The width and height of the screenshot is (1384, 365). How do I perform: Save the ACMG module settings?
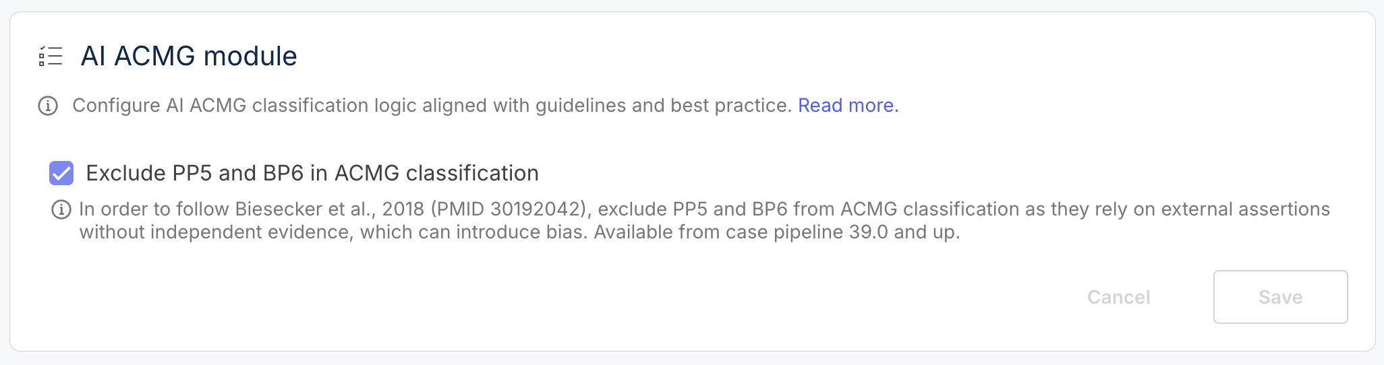(1279, 297)
